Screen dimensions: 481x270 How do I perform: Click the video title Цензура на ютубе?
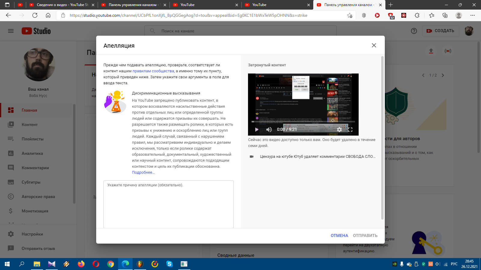pyautogui.click(x=318, y=157)
